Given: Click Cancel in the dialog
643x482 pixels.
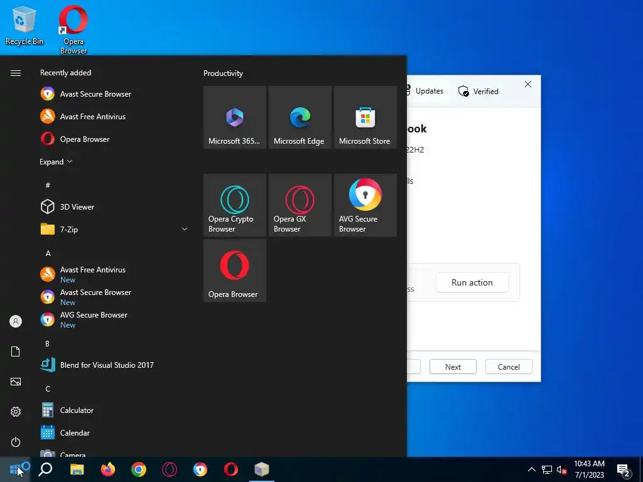Looking at the screenshot, I should coord(509,367).
